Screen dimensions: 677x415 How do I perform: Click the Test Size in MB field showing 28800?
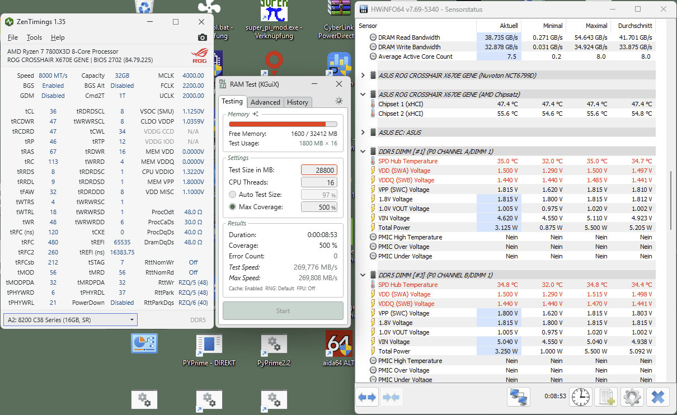319,170
